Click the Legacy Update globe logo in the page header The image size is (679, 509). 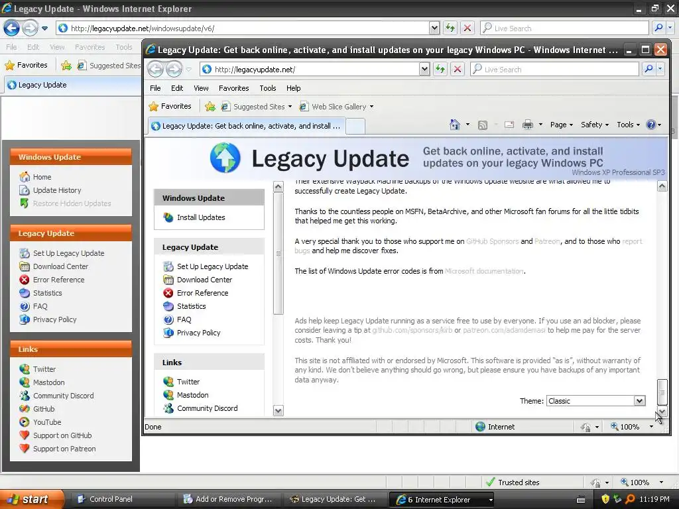225,158
